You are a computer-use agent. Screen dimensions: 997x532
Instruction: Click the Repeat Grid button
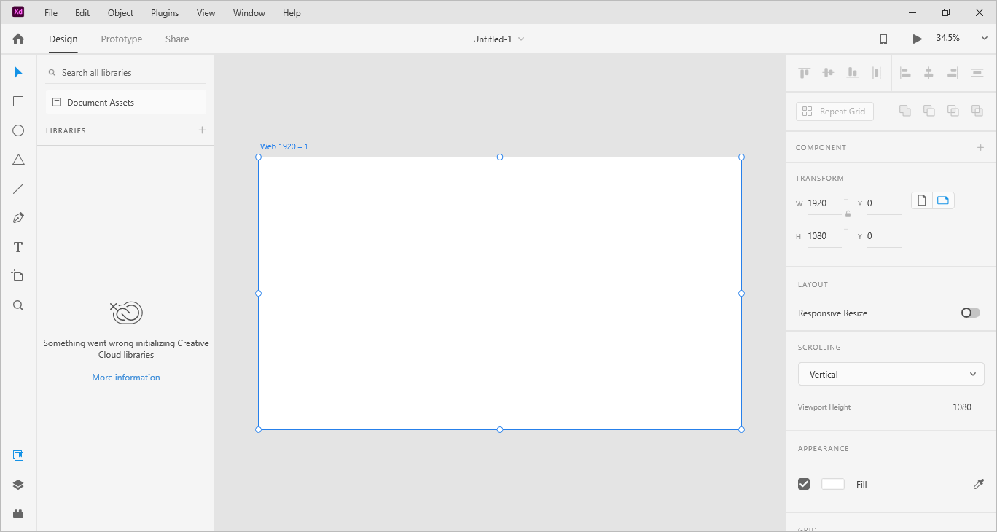click(x=834, y=112)
